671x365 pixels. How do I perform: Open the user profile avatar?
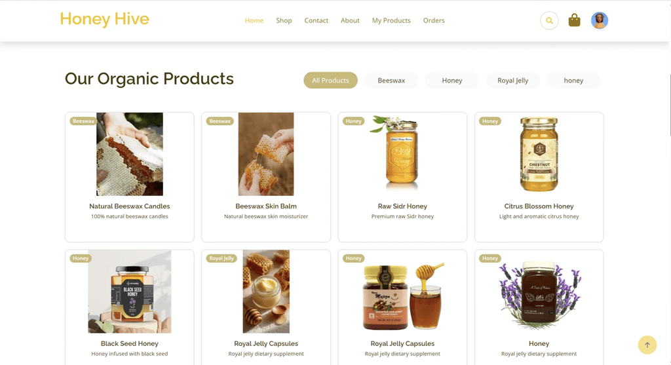click(x=600, y=20)
